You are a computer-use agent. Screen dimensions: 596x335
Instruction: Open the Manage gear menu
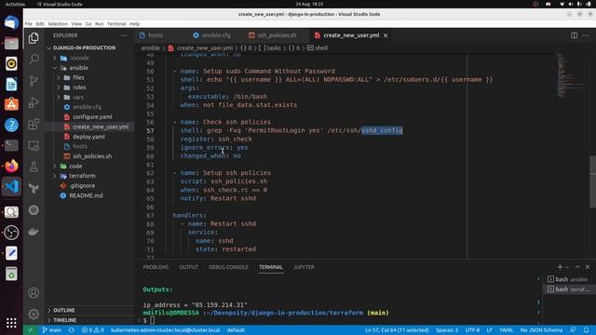[34, 315]
